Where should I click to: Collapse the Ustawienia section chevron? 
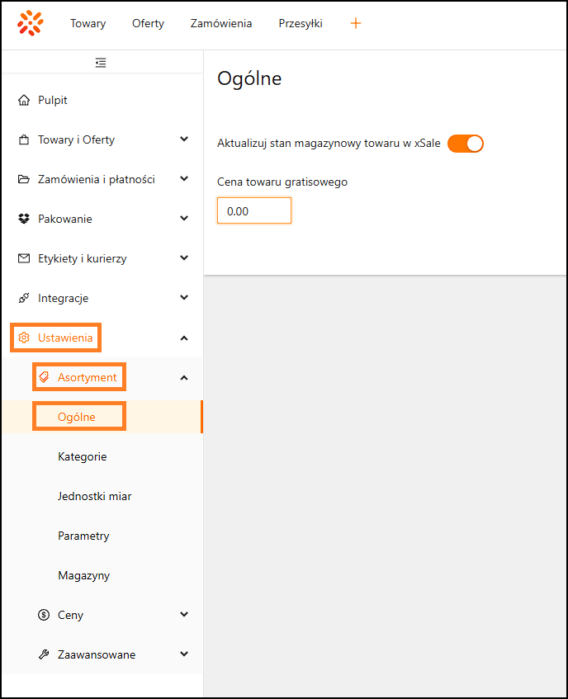point(184,338)
